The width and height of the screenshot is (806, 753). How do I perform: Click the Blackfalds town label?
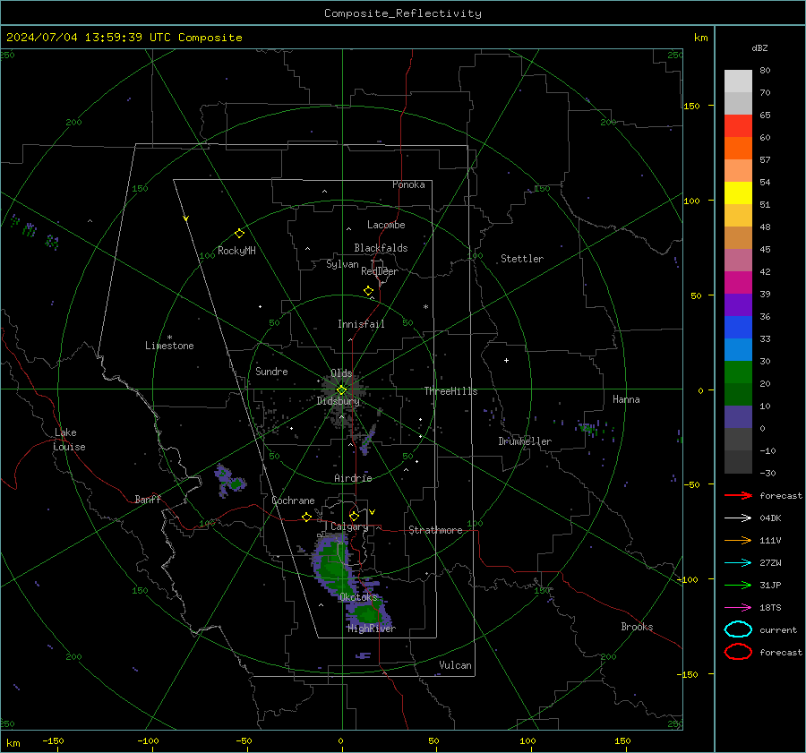click(x=381, y=248)
